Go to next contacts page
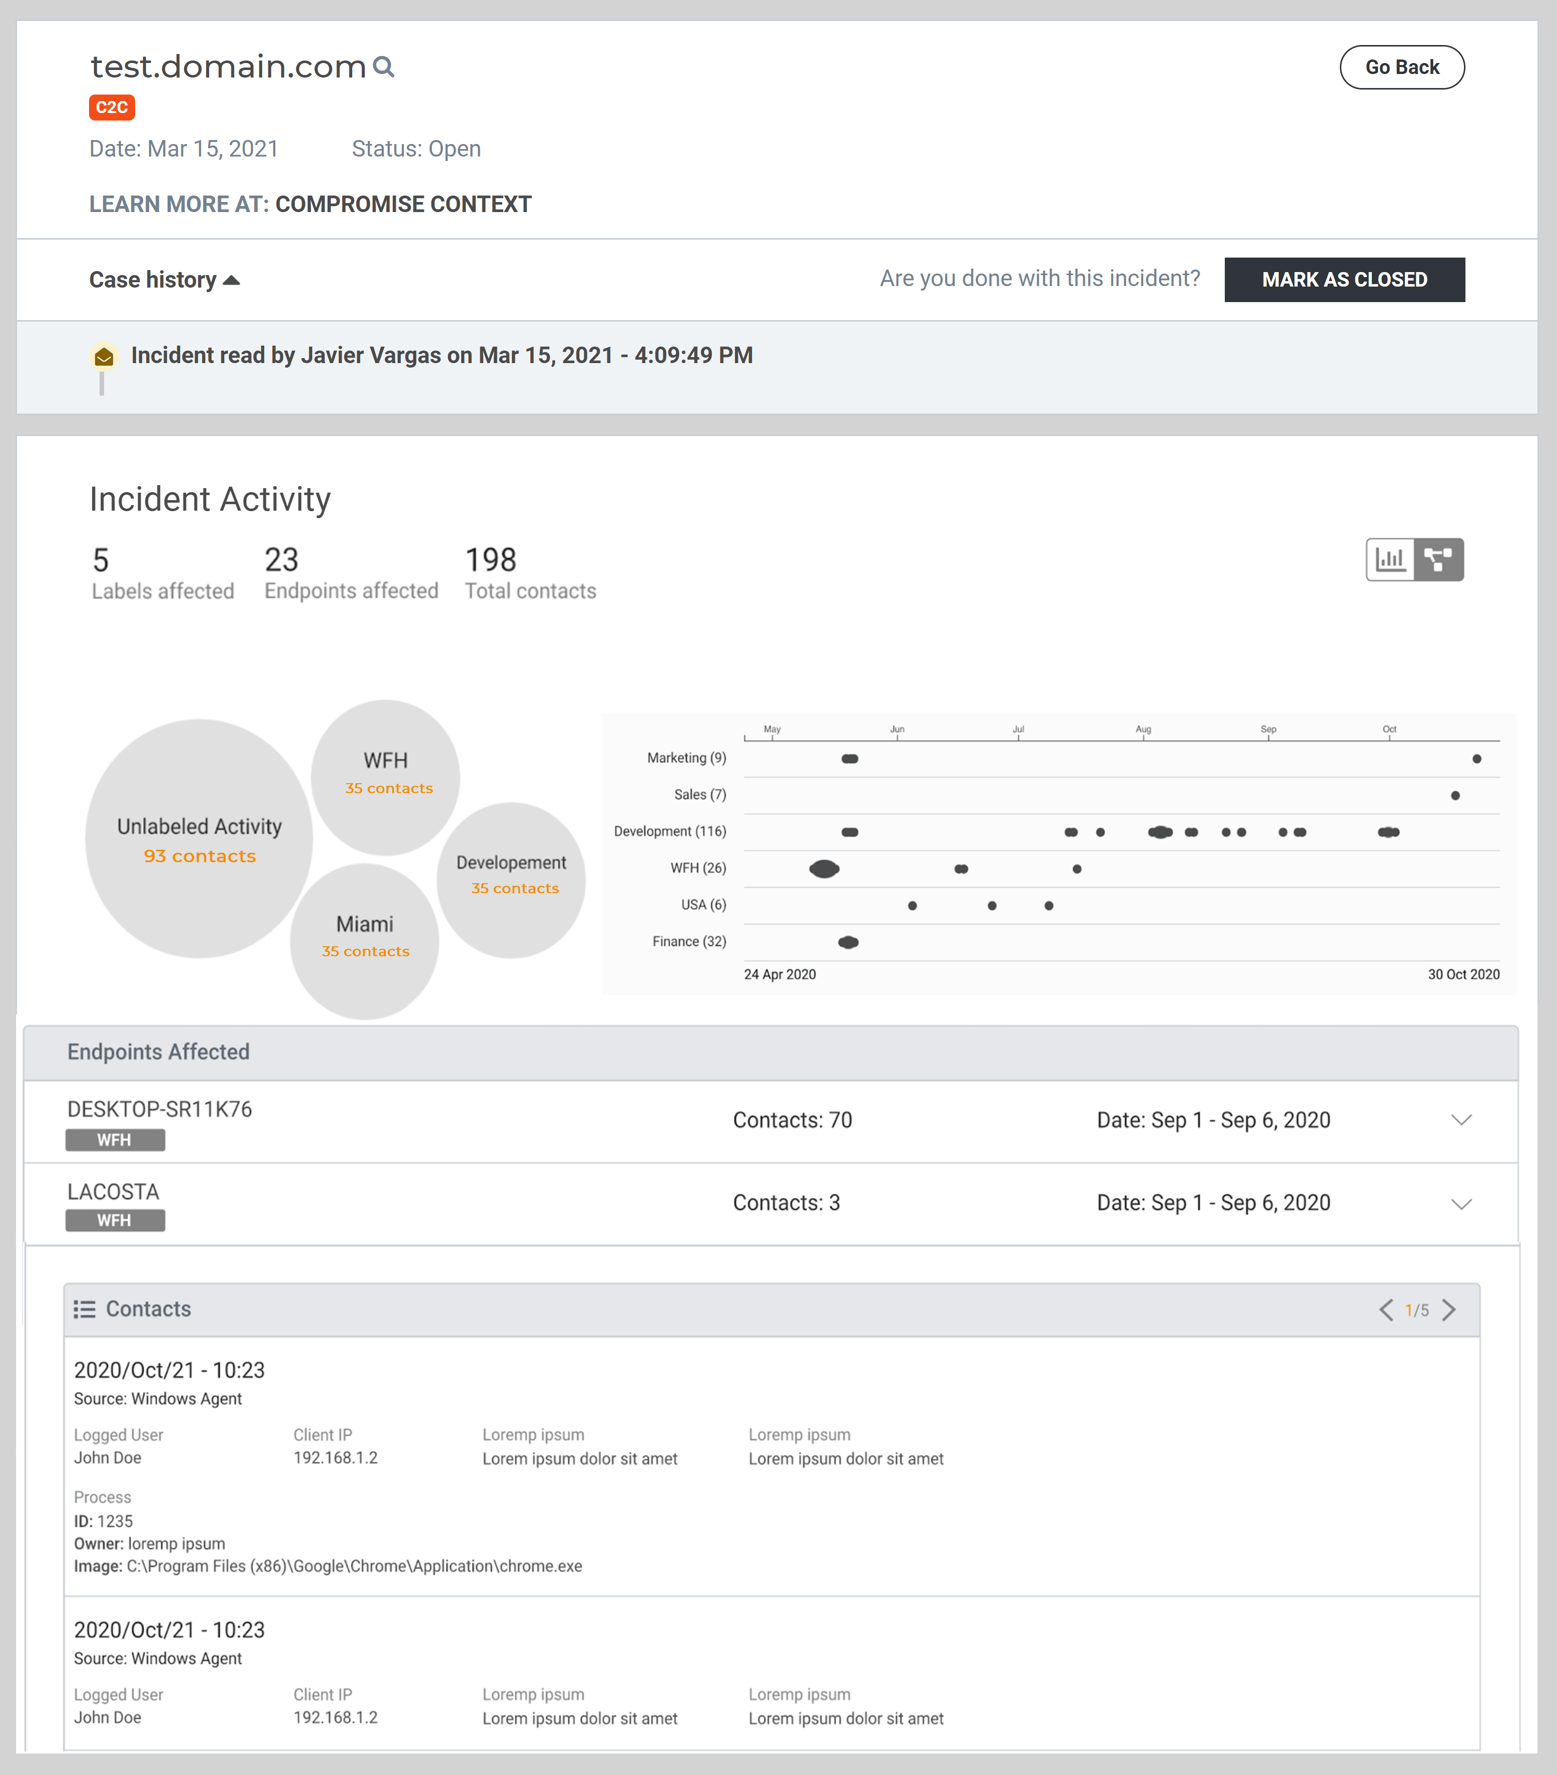The width and height of the screenshot is (1557, 1775). (x=1448, y=1309)
